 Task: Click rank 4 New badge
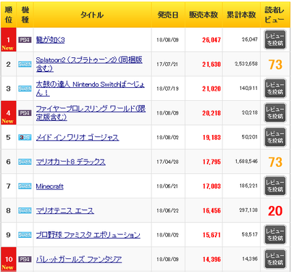point(8,113)
